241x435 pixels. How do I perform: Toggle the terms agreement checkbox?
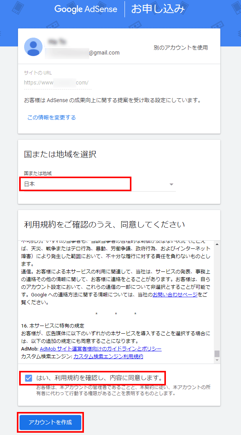point(28,378)
